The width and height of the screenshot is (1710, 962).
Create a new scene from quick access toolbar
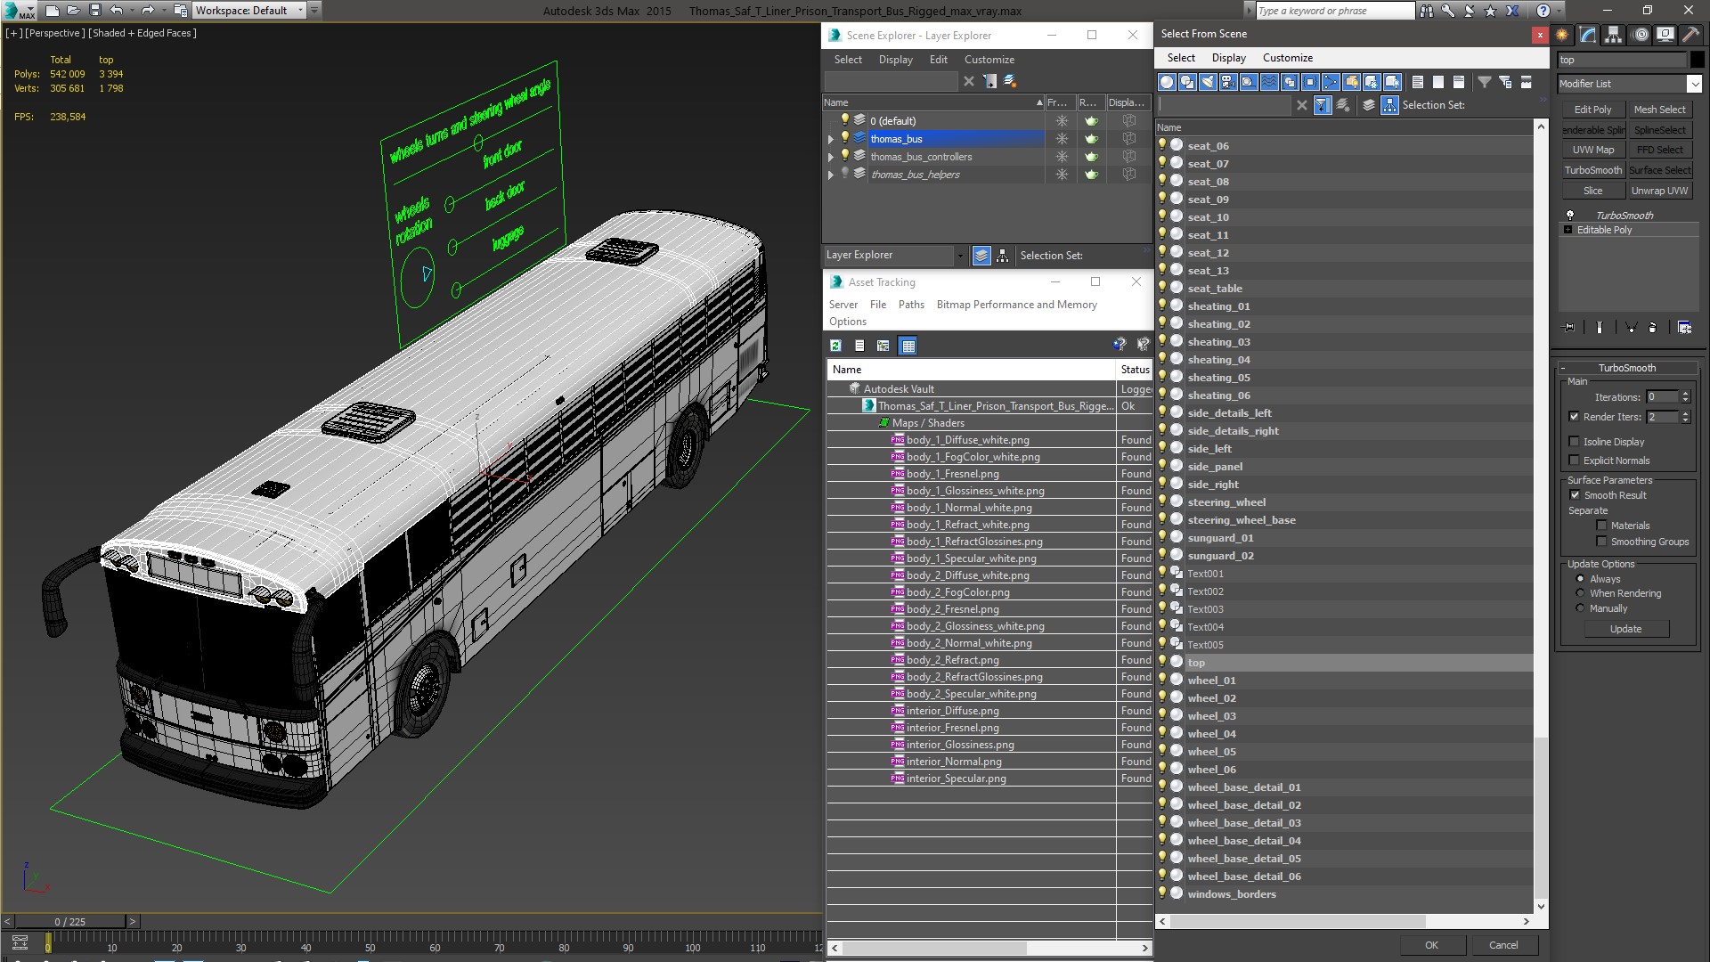[x=52, y=11]
